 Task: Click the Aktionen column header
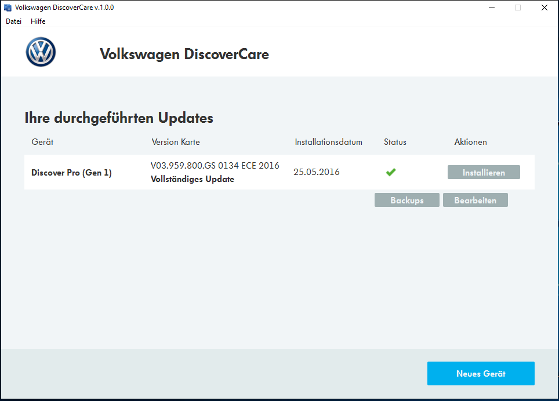(x=470, y=142)
